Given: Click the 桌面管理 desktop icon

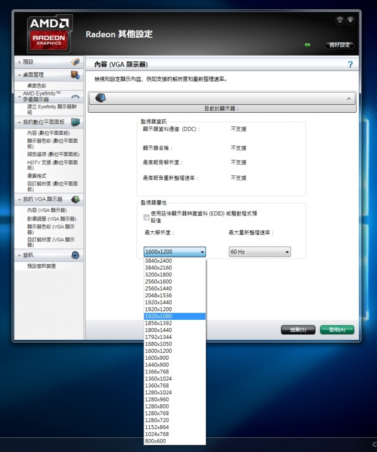Looking at the screenshot, I should coord(75,75).
